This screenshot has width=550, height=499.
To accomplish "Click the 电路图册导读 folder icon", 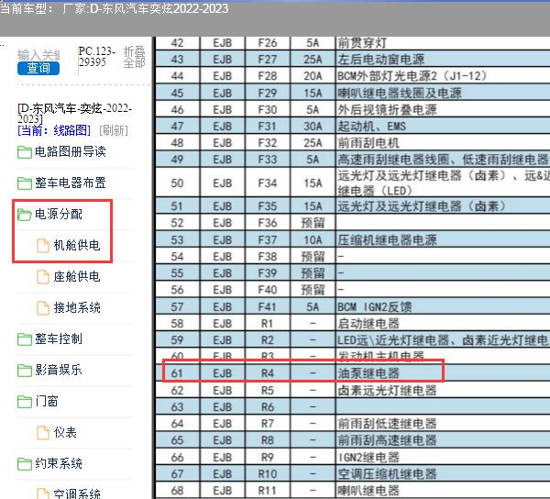I will pos(25,152).
